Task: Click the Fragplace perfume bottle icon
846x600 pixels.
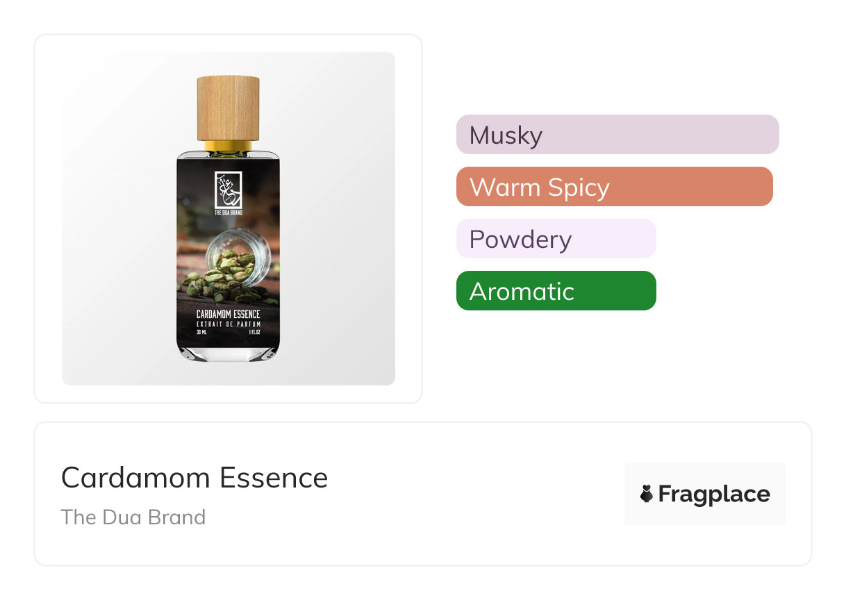Action: tap(647, 494)
